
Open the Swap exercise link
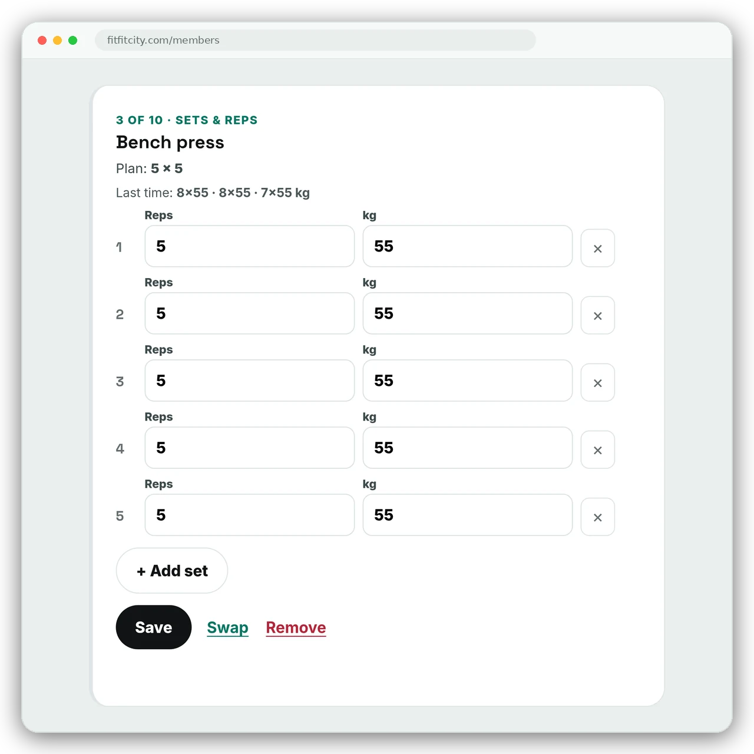[x=227, y=628]
